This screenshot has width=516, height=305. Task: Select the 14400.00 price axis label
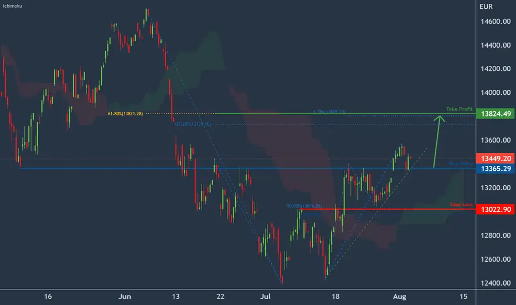(496, 45)
